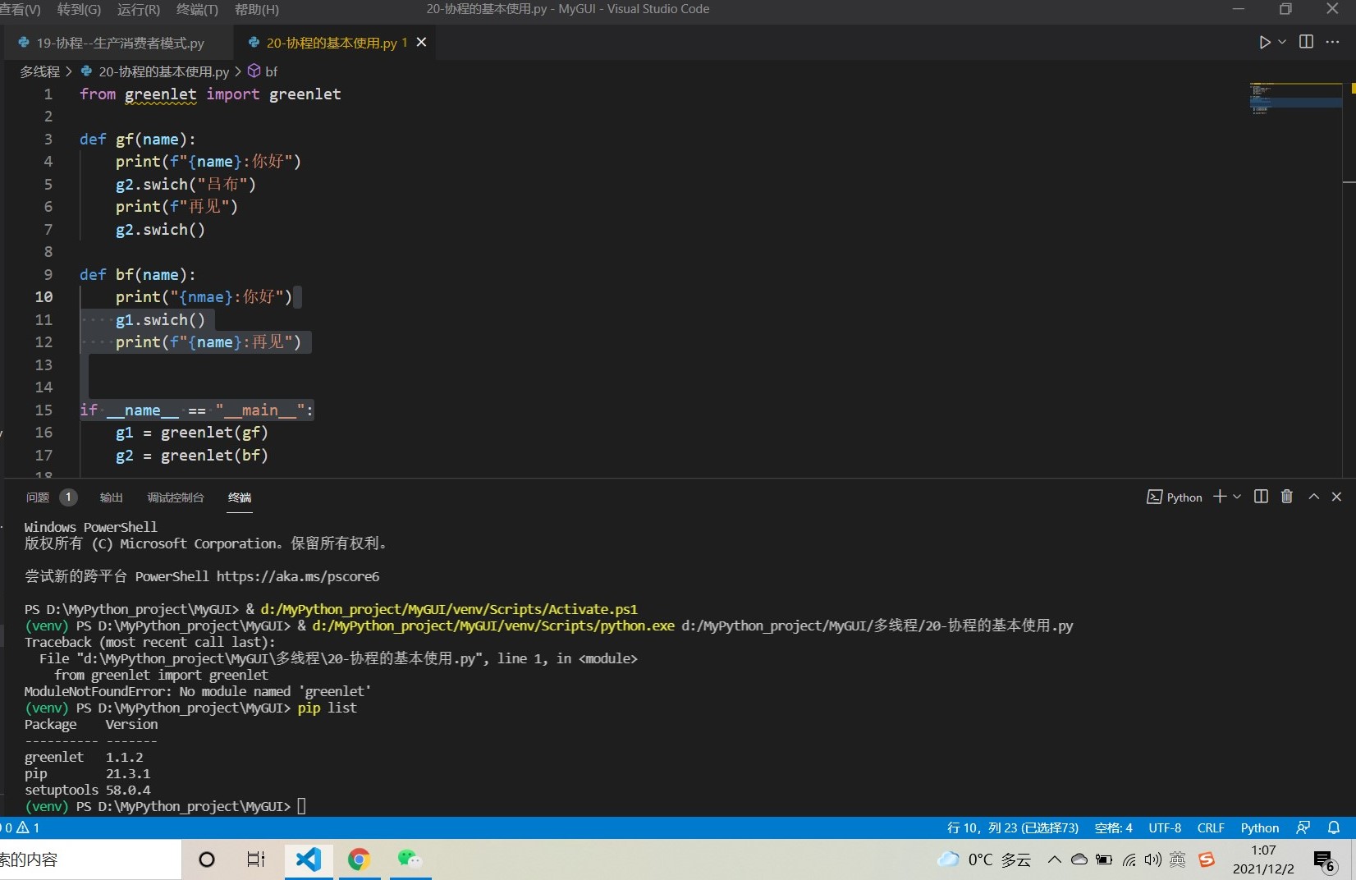Switch to 输出 panel tab
The height and width of the screenshot is (880, 1356).
(111, 497)
